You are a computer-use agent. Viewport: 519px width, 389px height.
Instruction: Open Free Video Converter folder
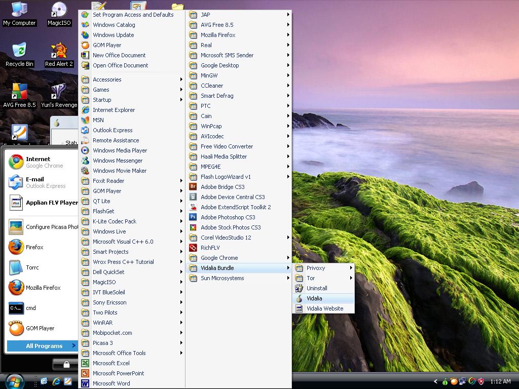(239, 146)
